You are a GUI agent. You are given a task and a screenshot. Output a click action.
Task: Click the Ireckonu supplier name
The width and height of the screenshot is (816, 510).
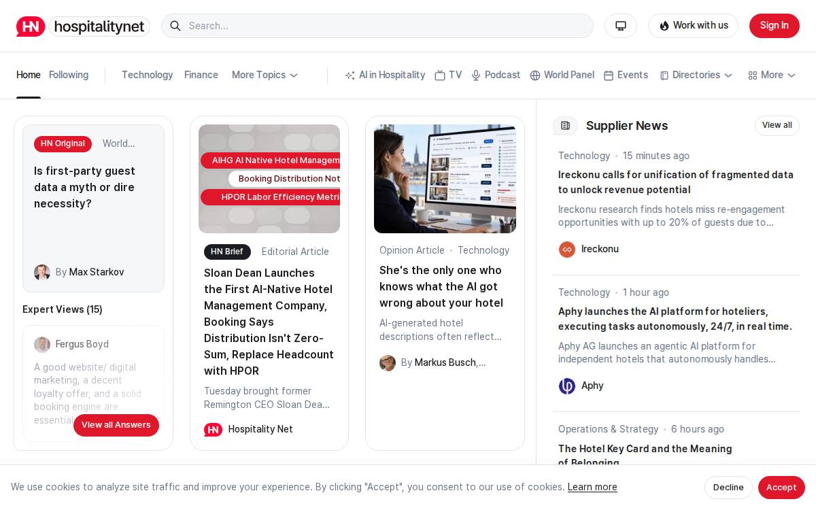(x=600, y=250)
